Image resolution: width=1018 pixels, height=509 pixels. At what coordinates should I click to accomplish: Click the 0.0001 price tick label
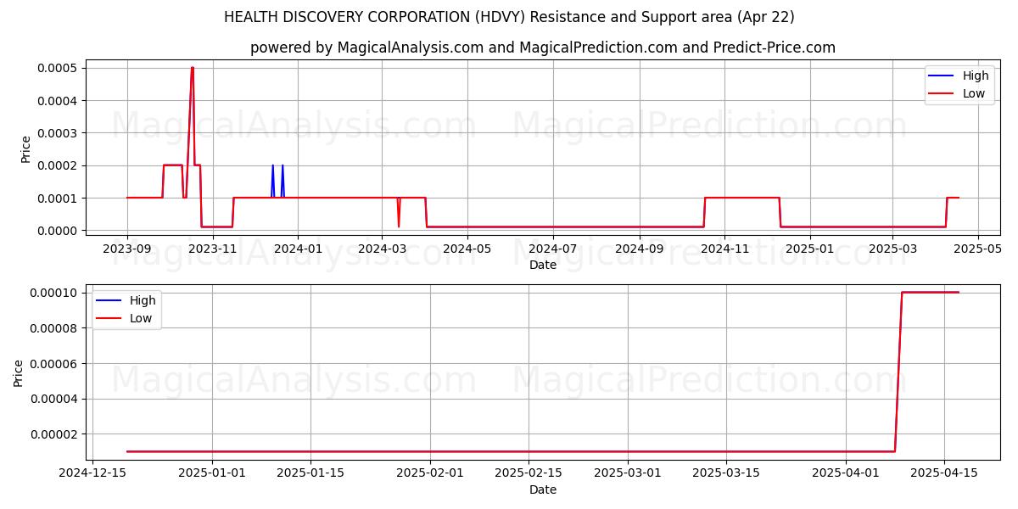[x=58, y=199]
